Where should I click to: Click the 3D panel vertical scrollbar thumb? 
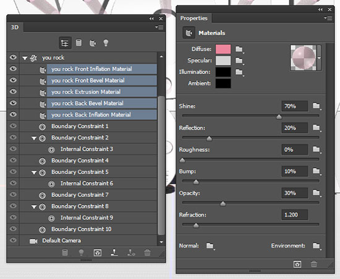point(161,165)
